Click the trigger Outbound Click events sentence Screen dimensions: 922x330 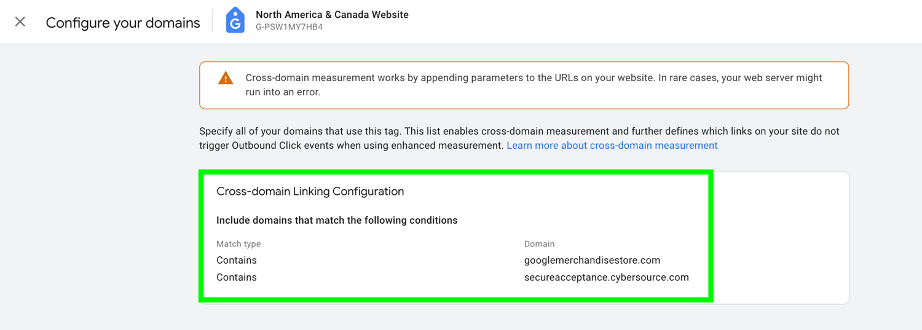point(352,146)
